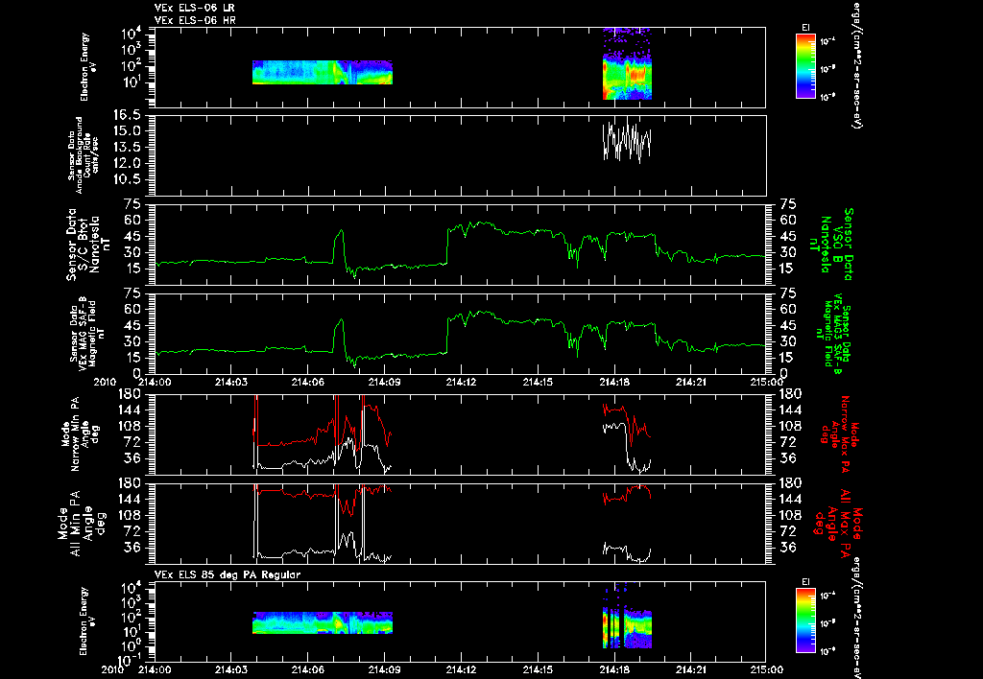Click the "Electron Energy eV" label of top panel
Image resolution: width=983 pixels, height=679 pixels.
89,67
